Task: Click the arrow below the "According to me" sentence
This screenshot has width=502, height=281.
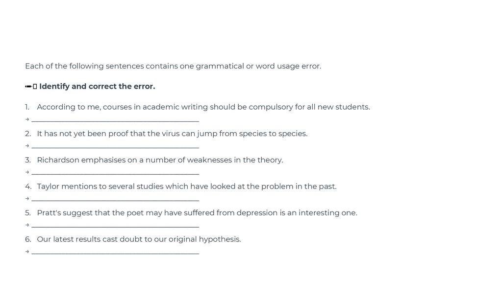Action: click(x=27, y=119)
